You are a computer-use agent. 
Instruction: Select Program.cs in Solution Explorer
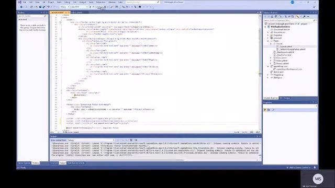tap(278, 75)
